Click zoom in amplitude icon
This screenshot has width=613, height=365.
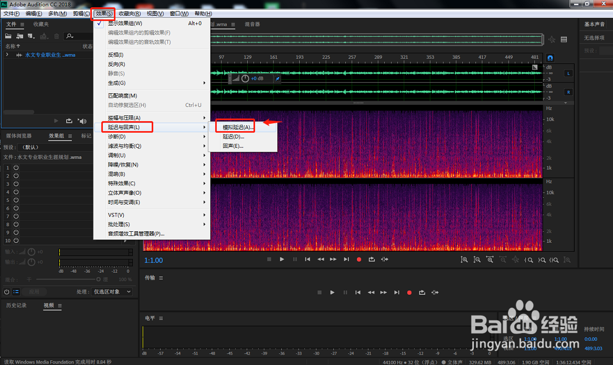(464, 260)
